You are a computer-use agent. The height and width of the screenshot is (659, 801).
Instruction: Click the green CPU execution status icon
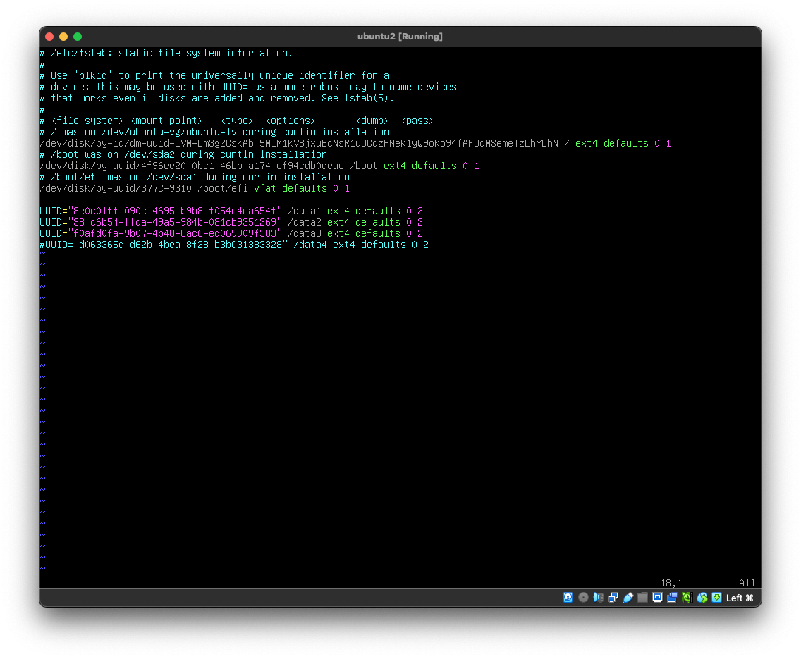point(687,597)
